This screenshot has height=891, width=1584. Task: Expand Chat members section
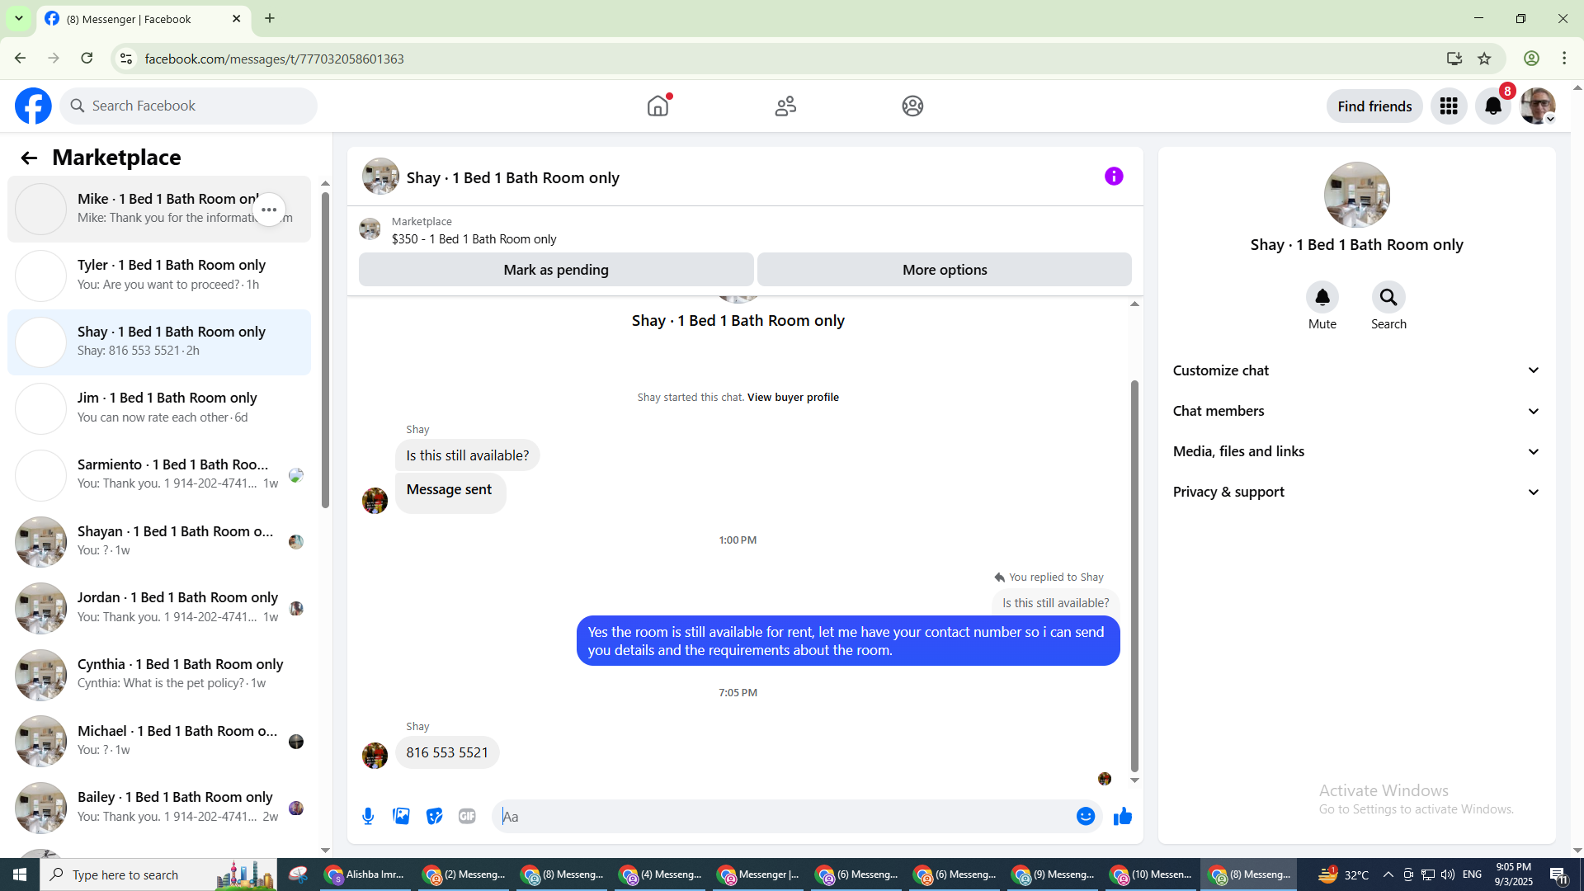(1356, 411)
